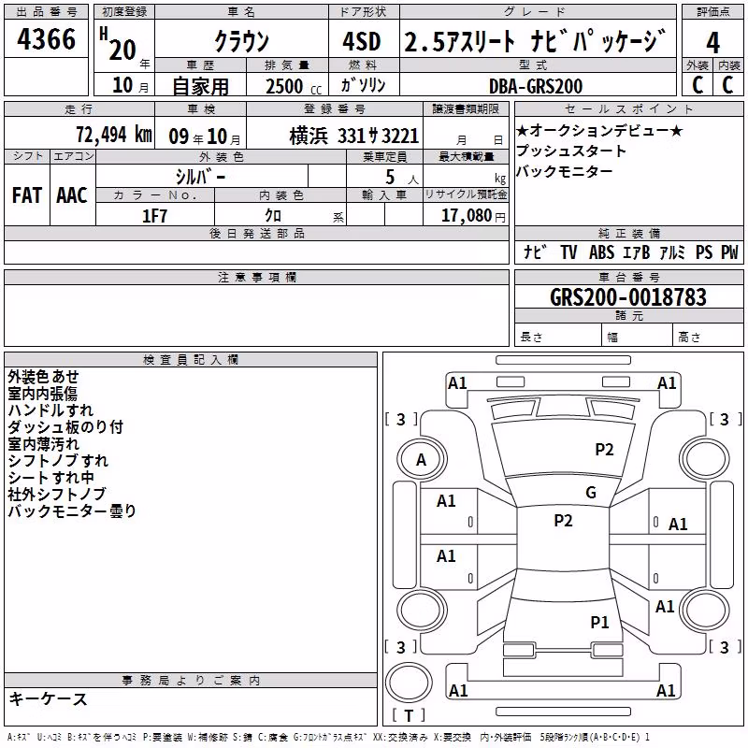Click the fuel type ガソリン

click(x=363, y=85)
